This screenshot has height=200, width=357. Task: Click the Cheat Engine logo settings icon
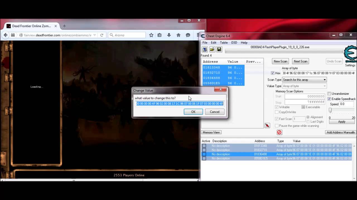[350, 54]
